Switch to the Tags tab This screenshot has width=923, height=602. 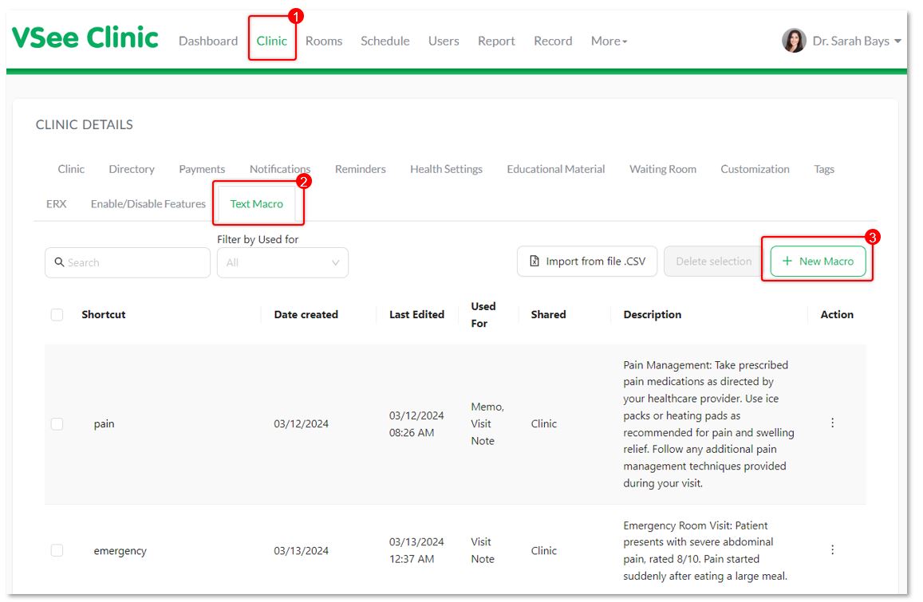pos(824,169)
